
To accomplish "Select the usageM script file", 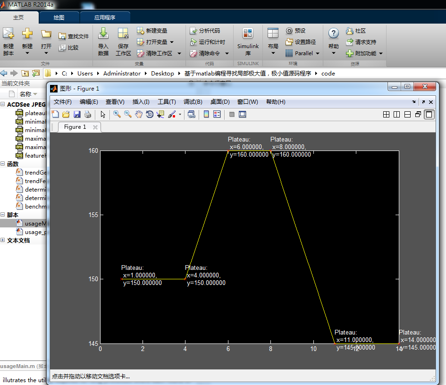I will 23,223.
